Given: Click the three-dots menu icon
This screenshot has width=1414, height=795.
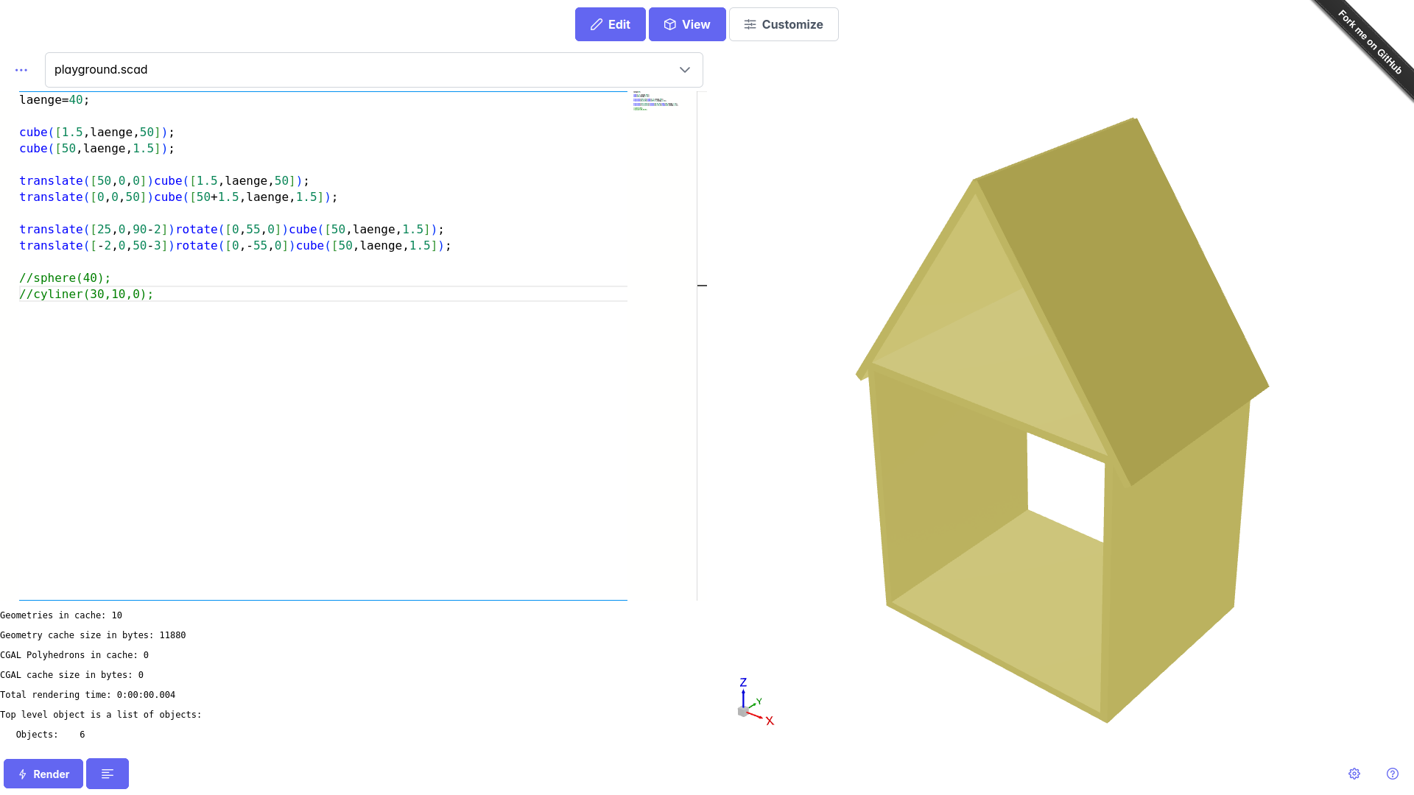Looking at the screenshot, I should click(x=21, y=70).
